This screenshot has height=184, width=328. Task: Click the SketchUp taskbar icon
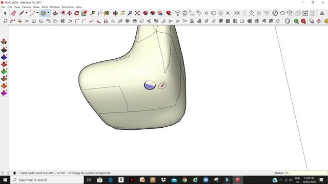tap(237, 180)
